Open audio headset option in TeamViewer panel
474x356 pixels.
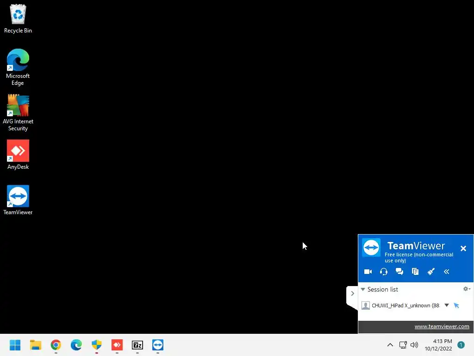384,272
